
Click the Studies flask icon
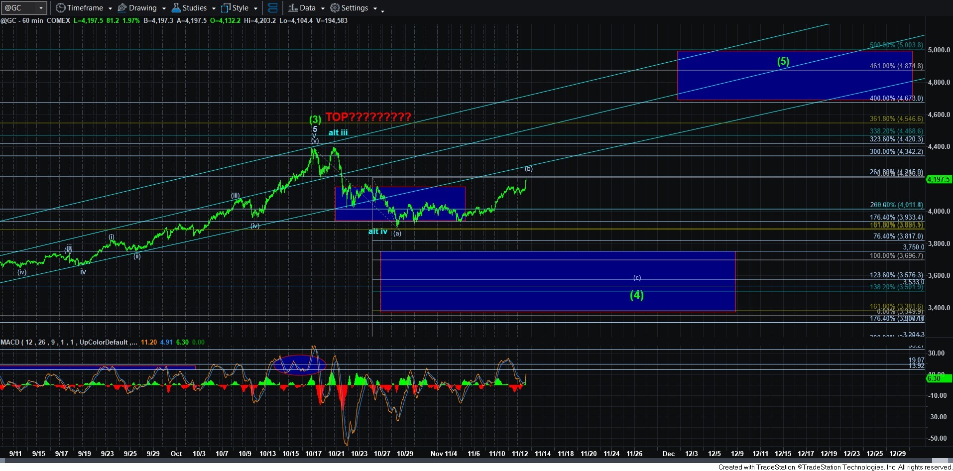176,8
